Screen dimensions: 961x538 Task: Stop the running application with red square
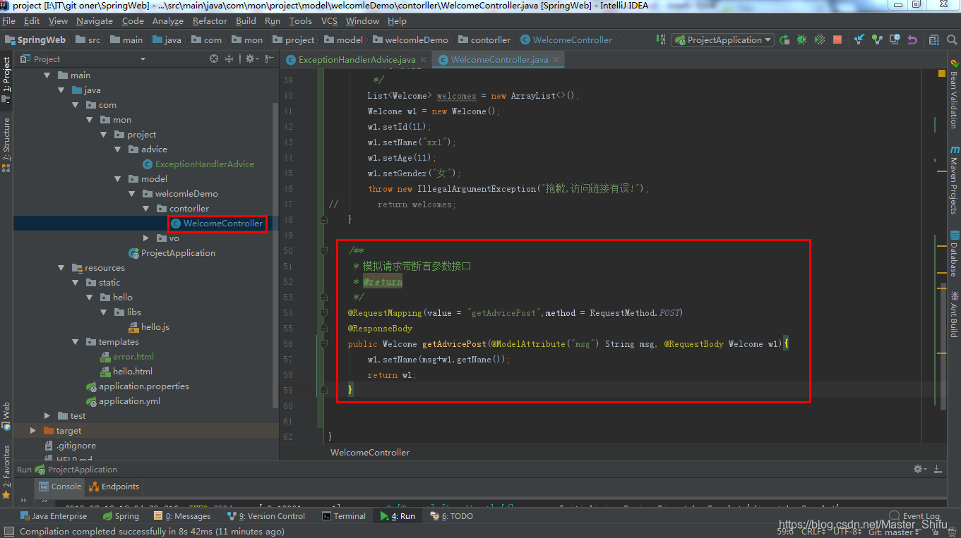tap(837, 39)
